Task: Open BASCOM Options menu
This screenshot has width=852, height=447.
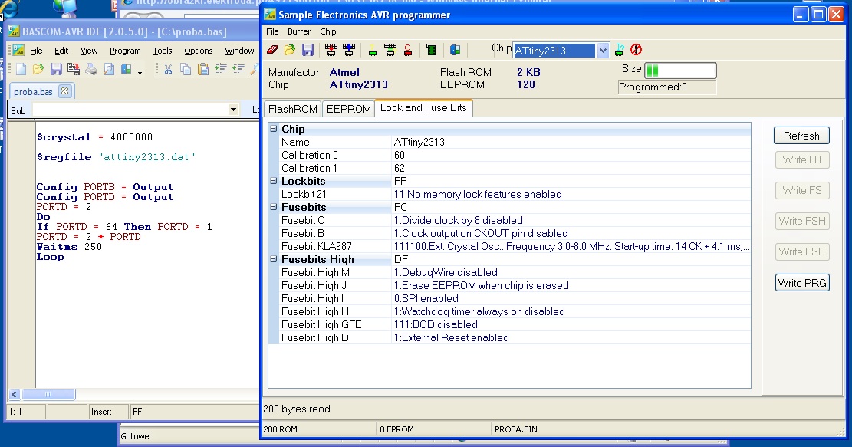Action: click(199, 51)
